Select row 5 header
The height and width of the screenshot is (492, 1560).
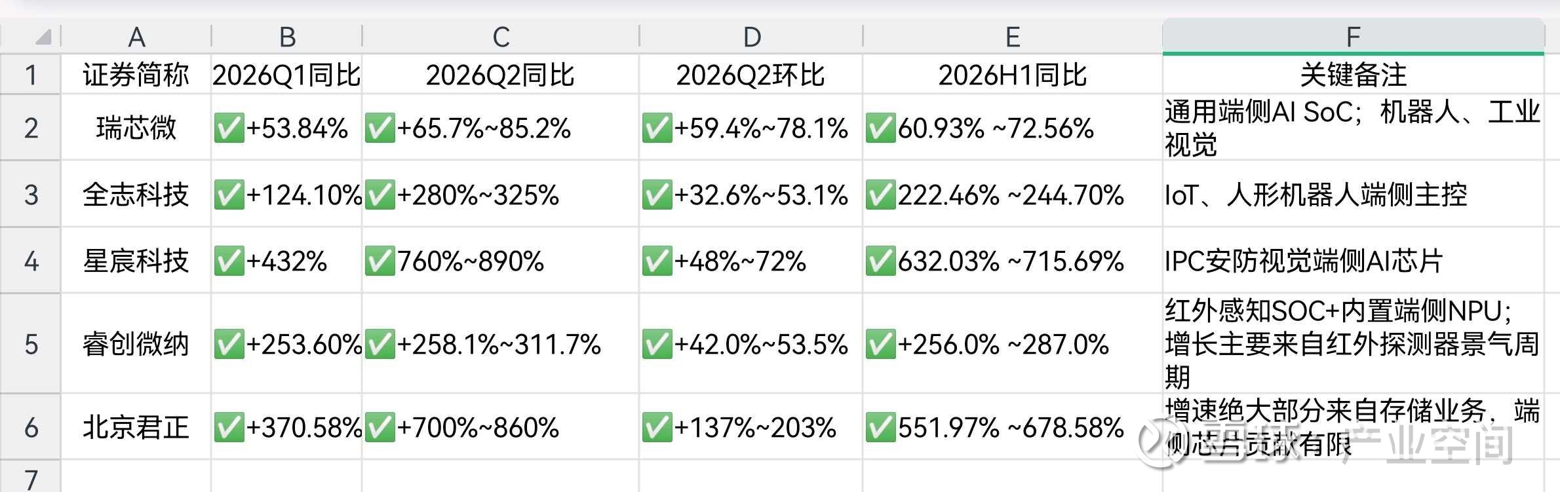pos(30,343)
